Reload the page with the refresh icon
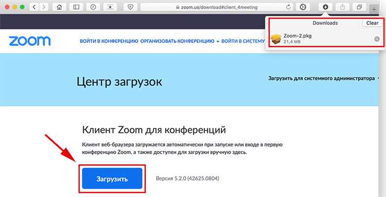The image size is (386, 197). click(x=288, y=7)
